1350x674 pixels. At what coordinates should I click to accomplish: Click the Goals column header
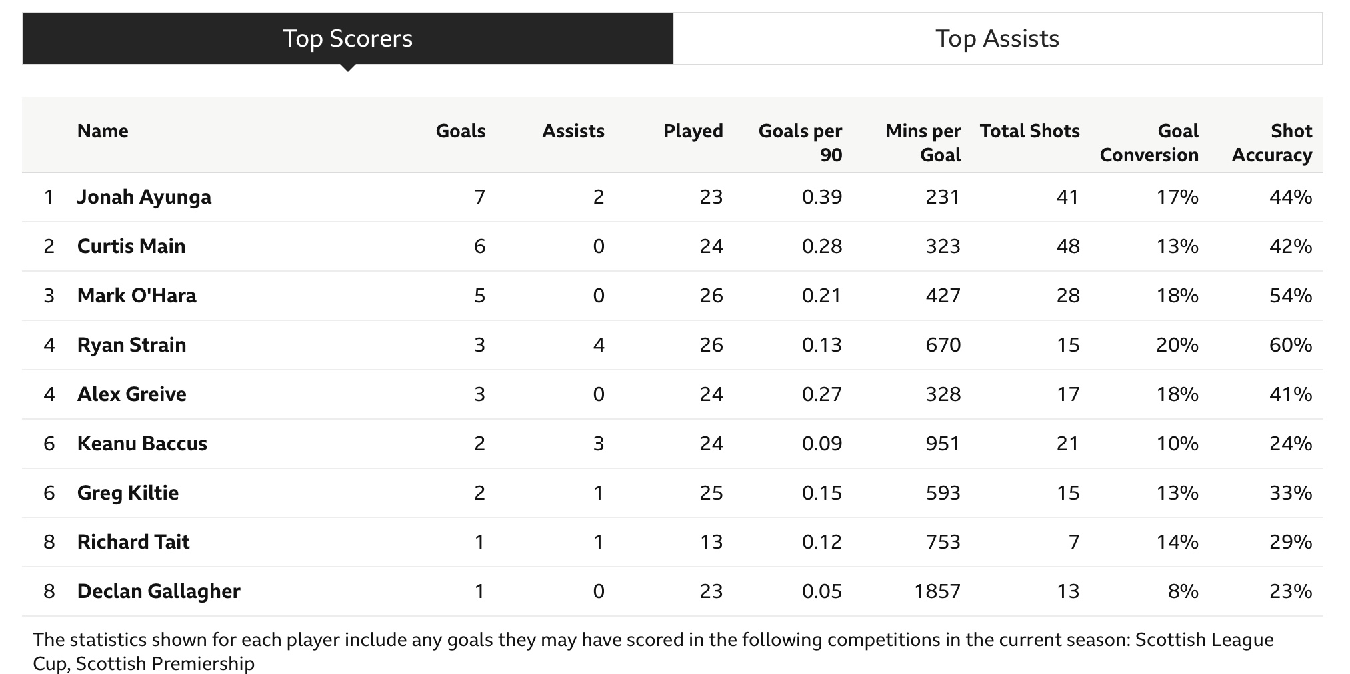coord(461,131)
